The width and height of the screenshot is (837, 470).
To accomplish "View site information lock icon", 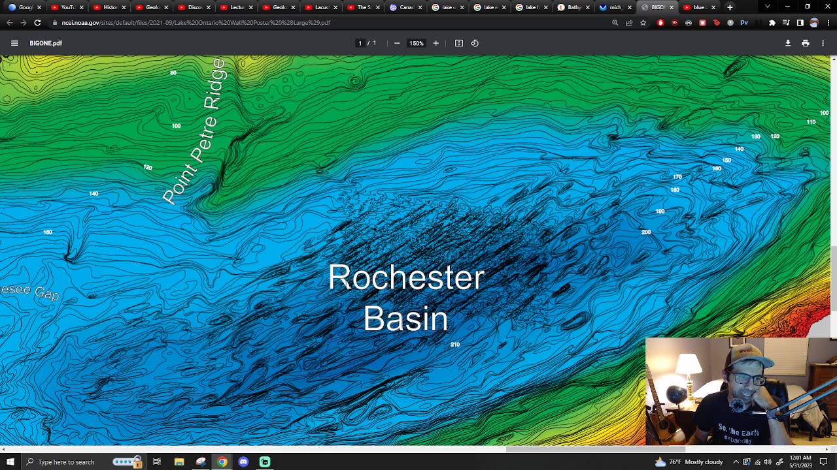I will 55,23.
